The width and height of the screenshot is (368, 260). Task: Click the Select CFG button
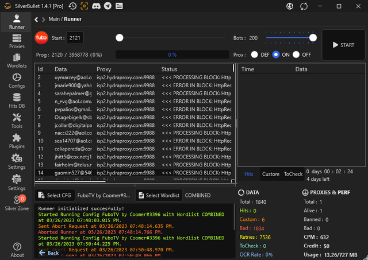(53, 195)
